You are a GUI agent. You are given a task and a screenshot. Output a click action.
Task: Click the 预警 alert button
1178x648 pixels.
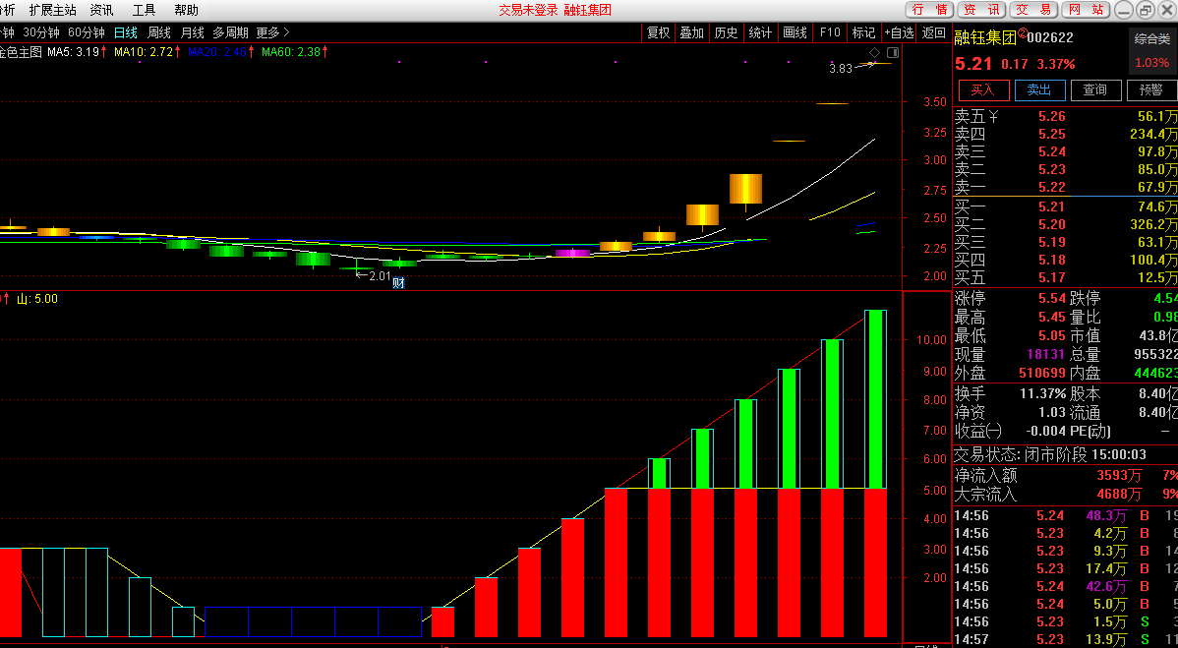tap(1150, 90)
